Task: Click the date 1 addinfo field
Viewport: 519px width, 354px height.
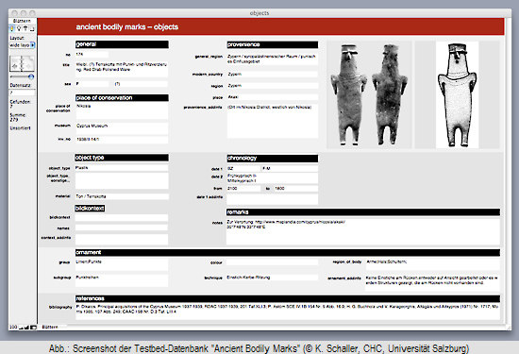Action: (x=273, y=199)
